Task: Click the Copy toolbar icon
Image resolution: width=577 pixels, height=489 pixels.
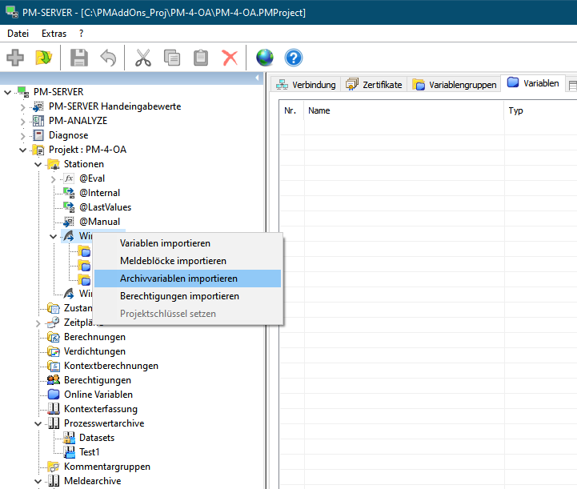Action: click(172, 58)
